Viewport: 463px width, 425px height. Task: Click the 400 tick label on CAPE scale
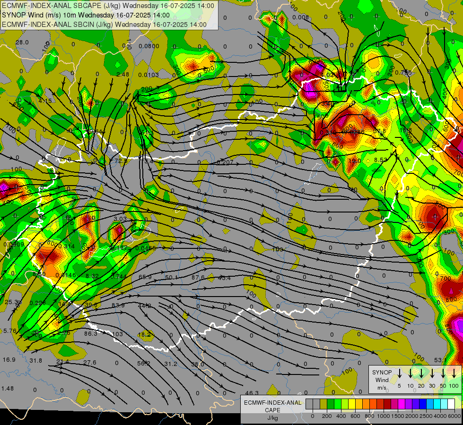(x=341, y=416)
